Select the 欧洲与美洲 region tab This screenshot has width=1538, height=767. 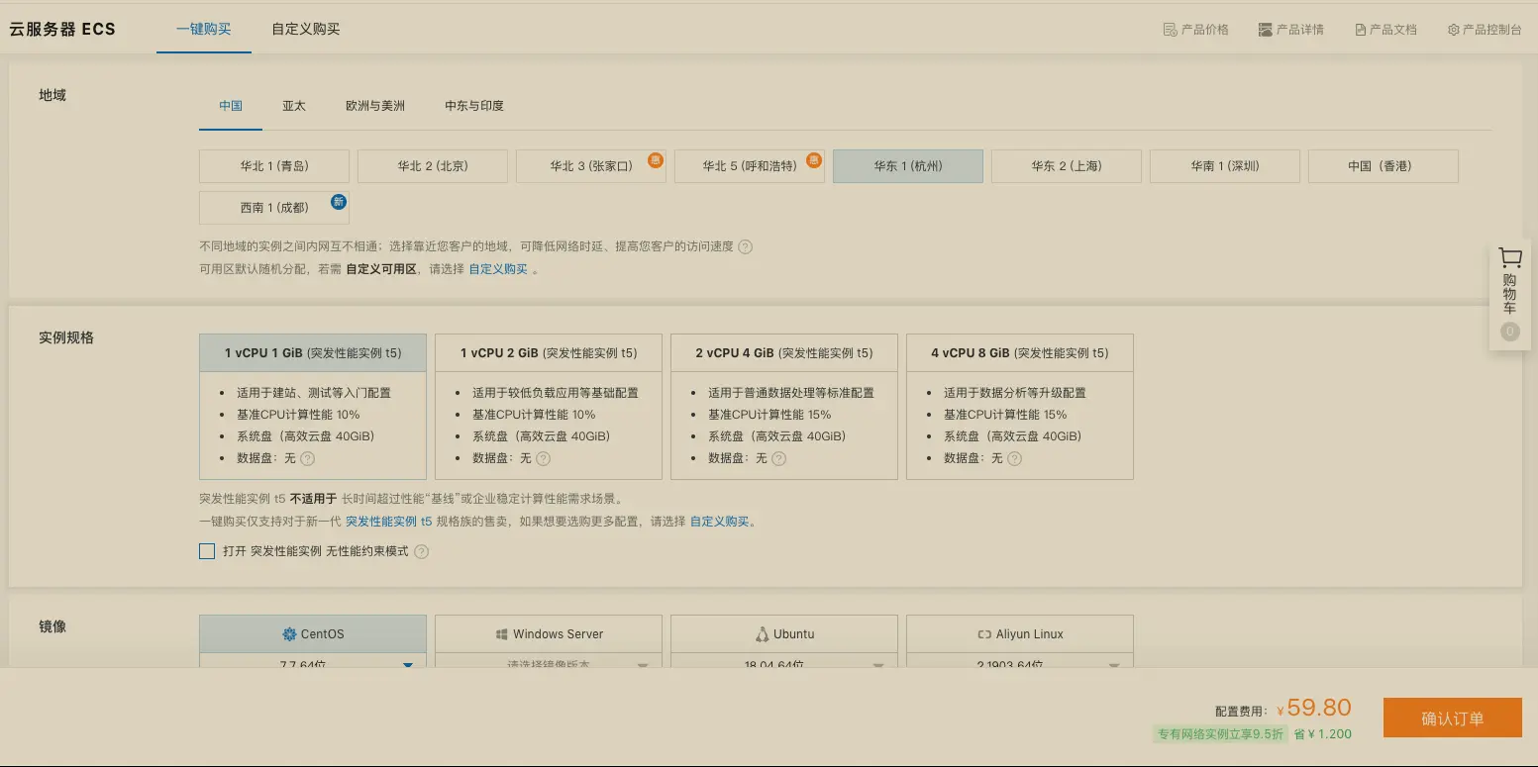tap(375, 105)
